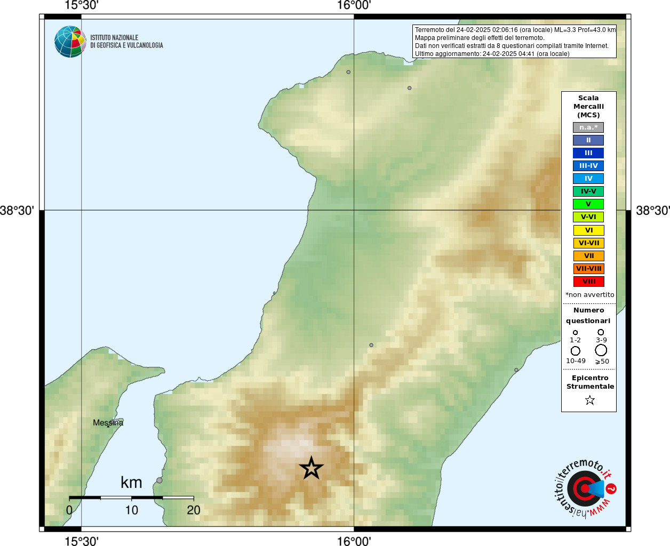Image resolution: width=670 pixels, height=546 pixels.
Task: Click the 10 mark on the scale bar
Action: click(131, 510)
